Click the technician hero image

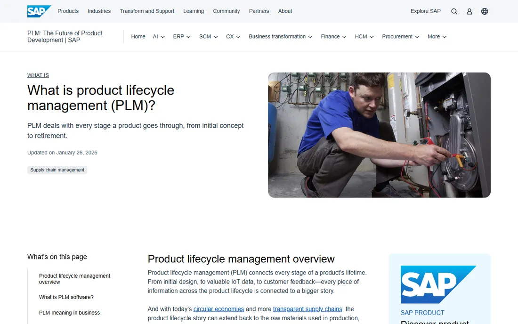point(379,135)
